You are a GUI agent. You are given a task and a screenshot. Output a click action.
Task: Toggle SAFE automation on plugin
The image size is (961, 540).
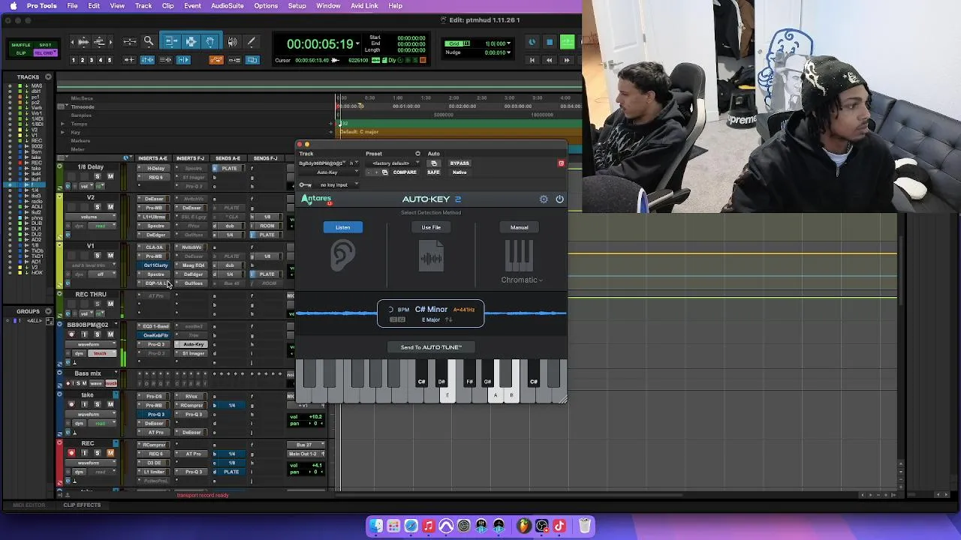pyautogui.click(x=433, y=172)
